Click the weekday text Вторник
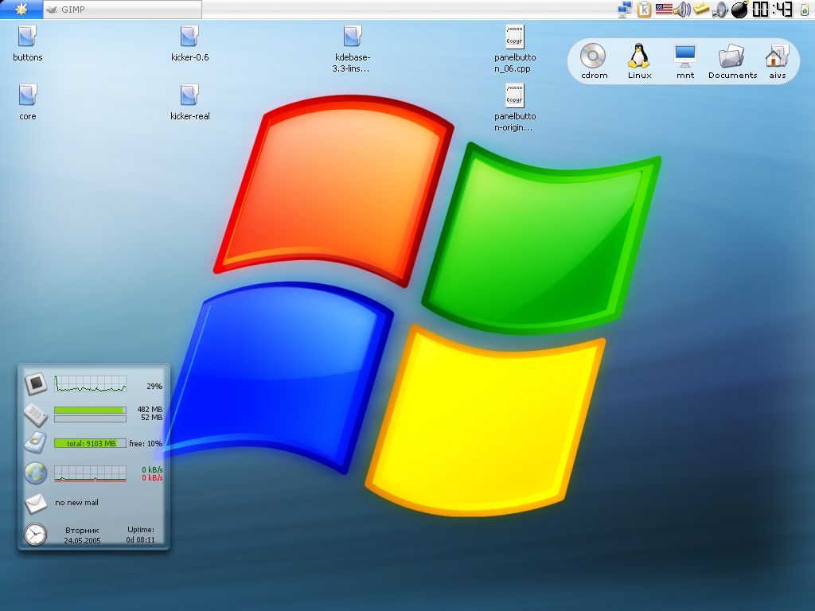 coord(82,530)
